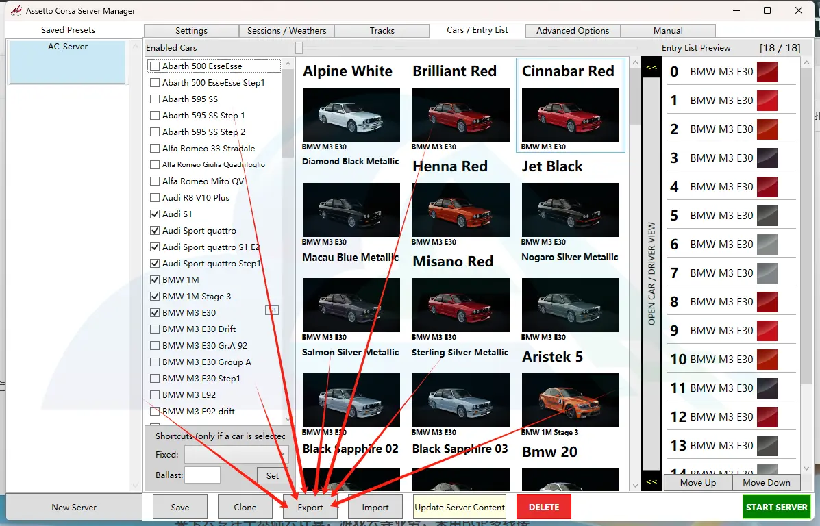Image resolution: width=820 pixels, height=526 pixels.
Task: Uncheck Audi Sport quattro Step1
Action: click(x=155, y=264)
